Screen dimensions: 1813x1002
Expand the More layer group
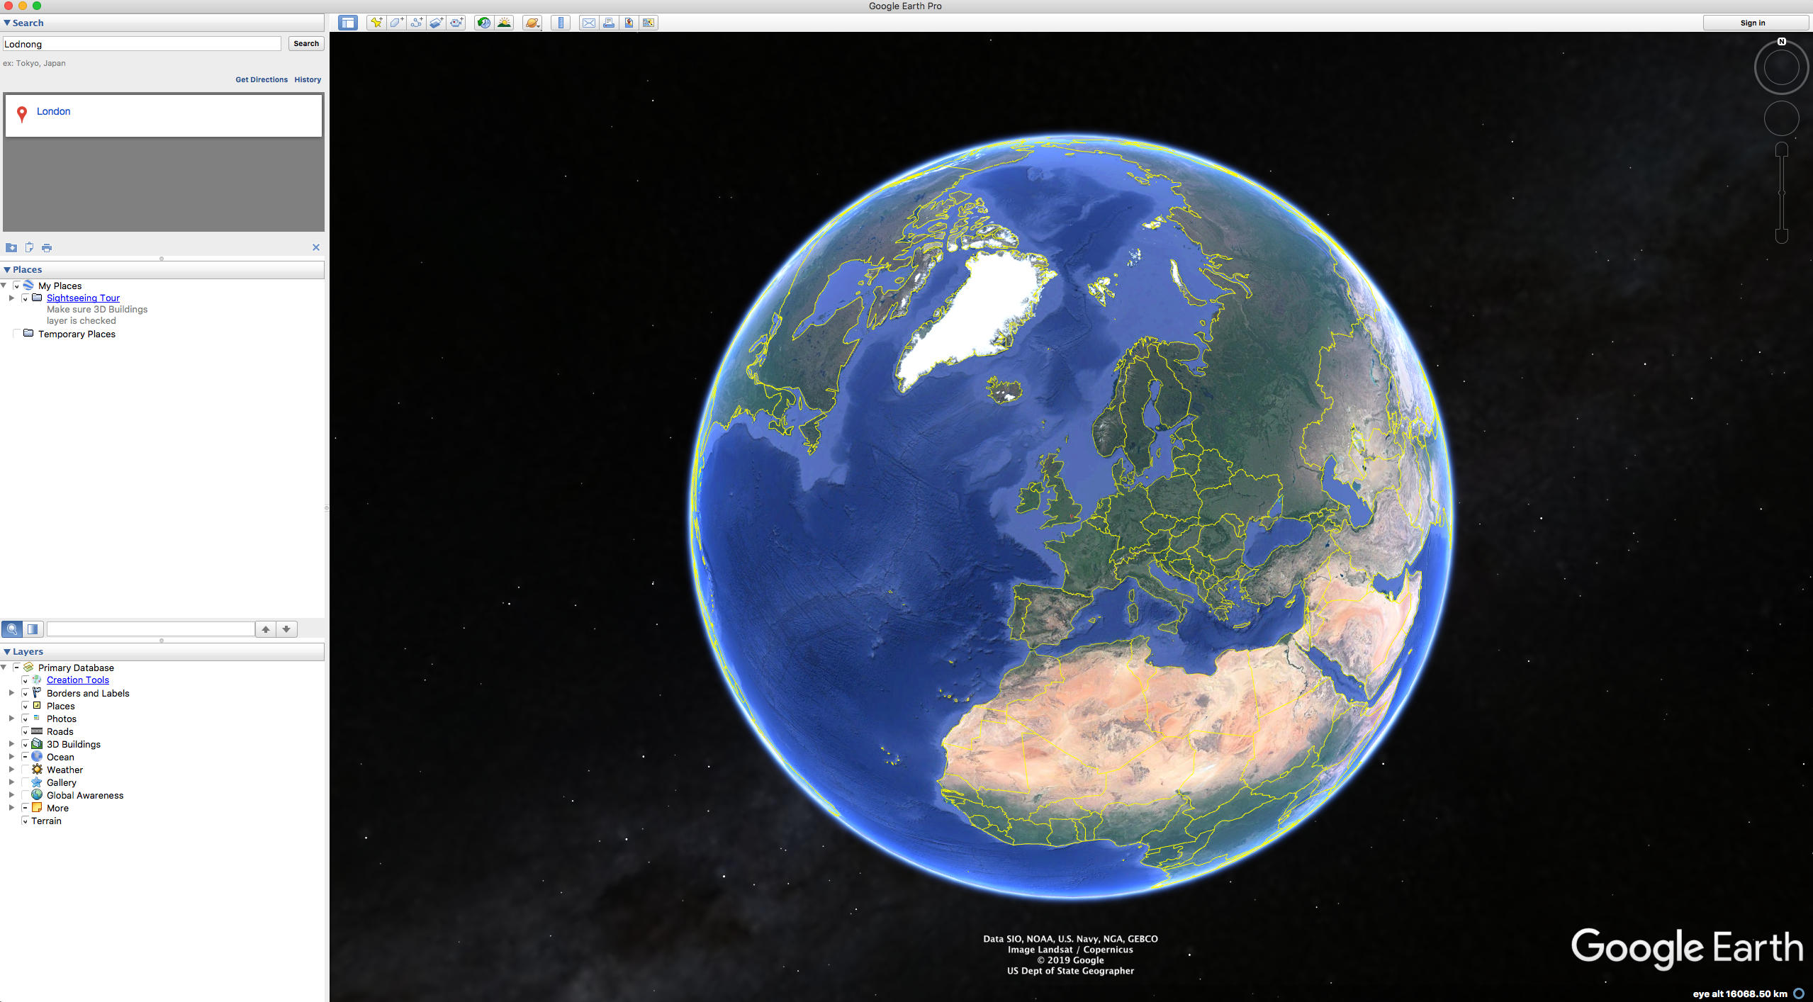(11, 808)
